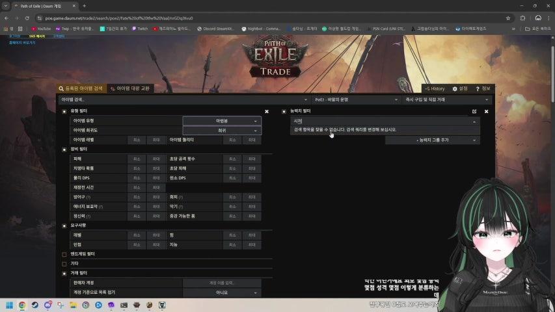Open the Path of Exile Trade logo
The width and height of the screenshot is (555, 312).
point(275,58)
